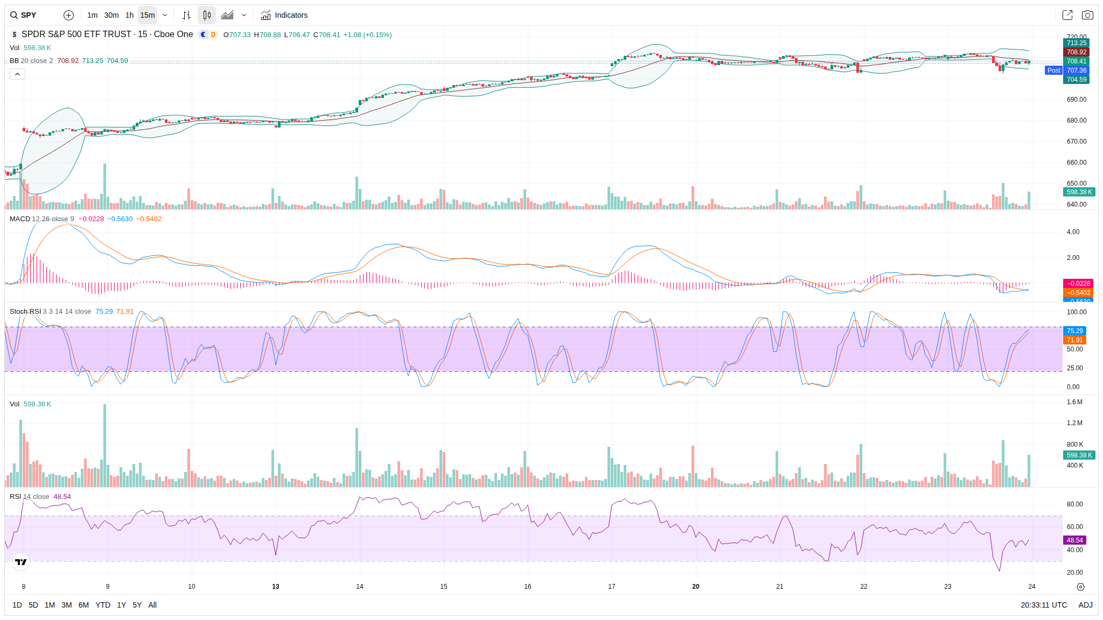Open chart settings gear near time axis
The image size is (1103, 620).
tap(1080, 587)
